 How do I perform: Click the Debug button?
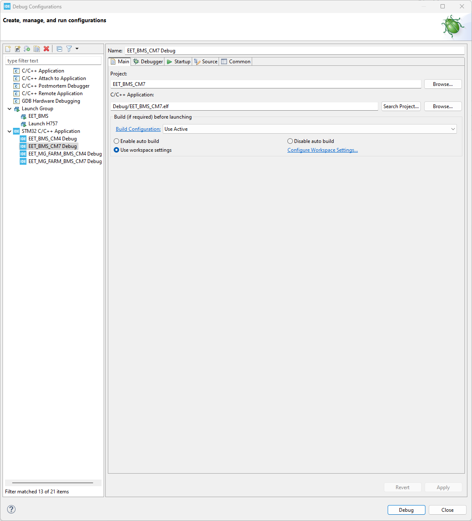pyautogui.click(x=406, y=510)
